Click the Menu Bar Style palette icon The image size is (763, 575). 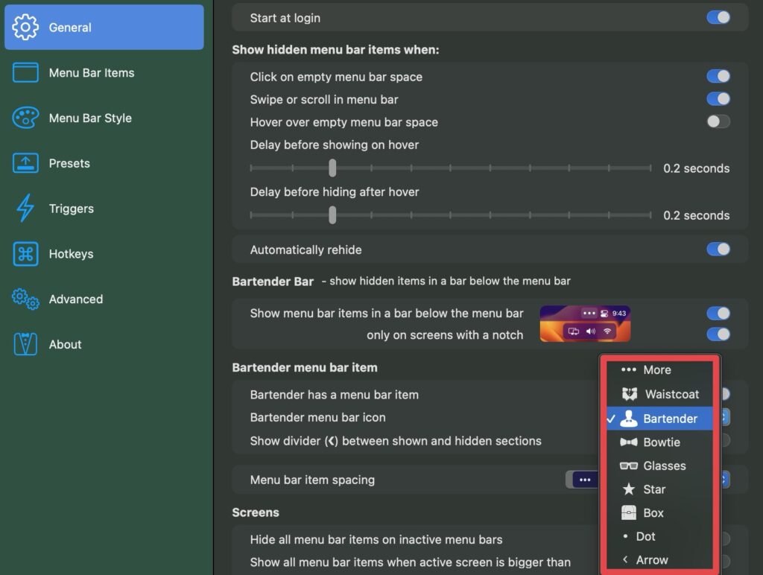pos(25,118)
